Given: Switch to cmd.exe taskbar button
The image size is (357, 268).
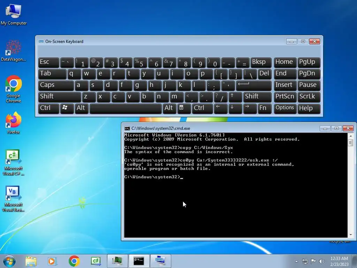Looking at the screenshot, I should click(139, 261).
